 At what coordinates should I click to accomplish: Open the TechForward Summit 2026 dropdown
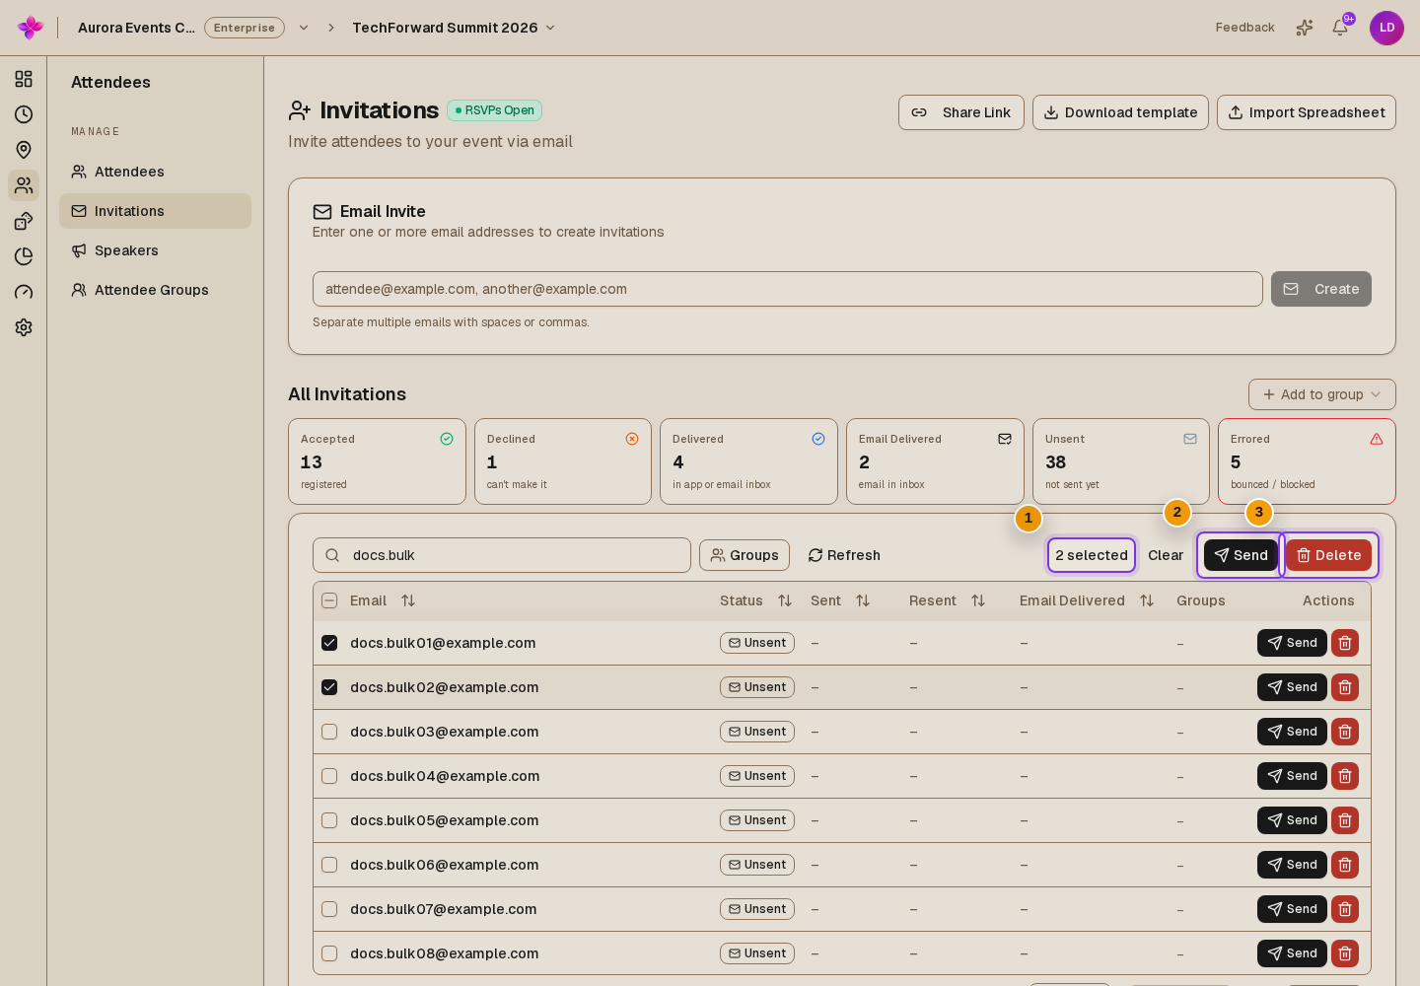click(x=454, y=28)
